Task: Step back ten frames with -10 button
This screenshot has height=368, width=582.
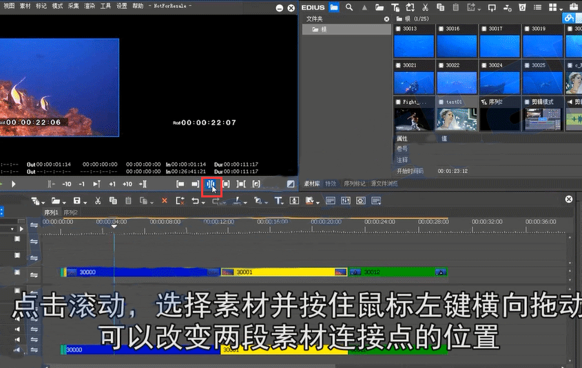Action: (67, 184)
